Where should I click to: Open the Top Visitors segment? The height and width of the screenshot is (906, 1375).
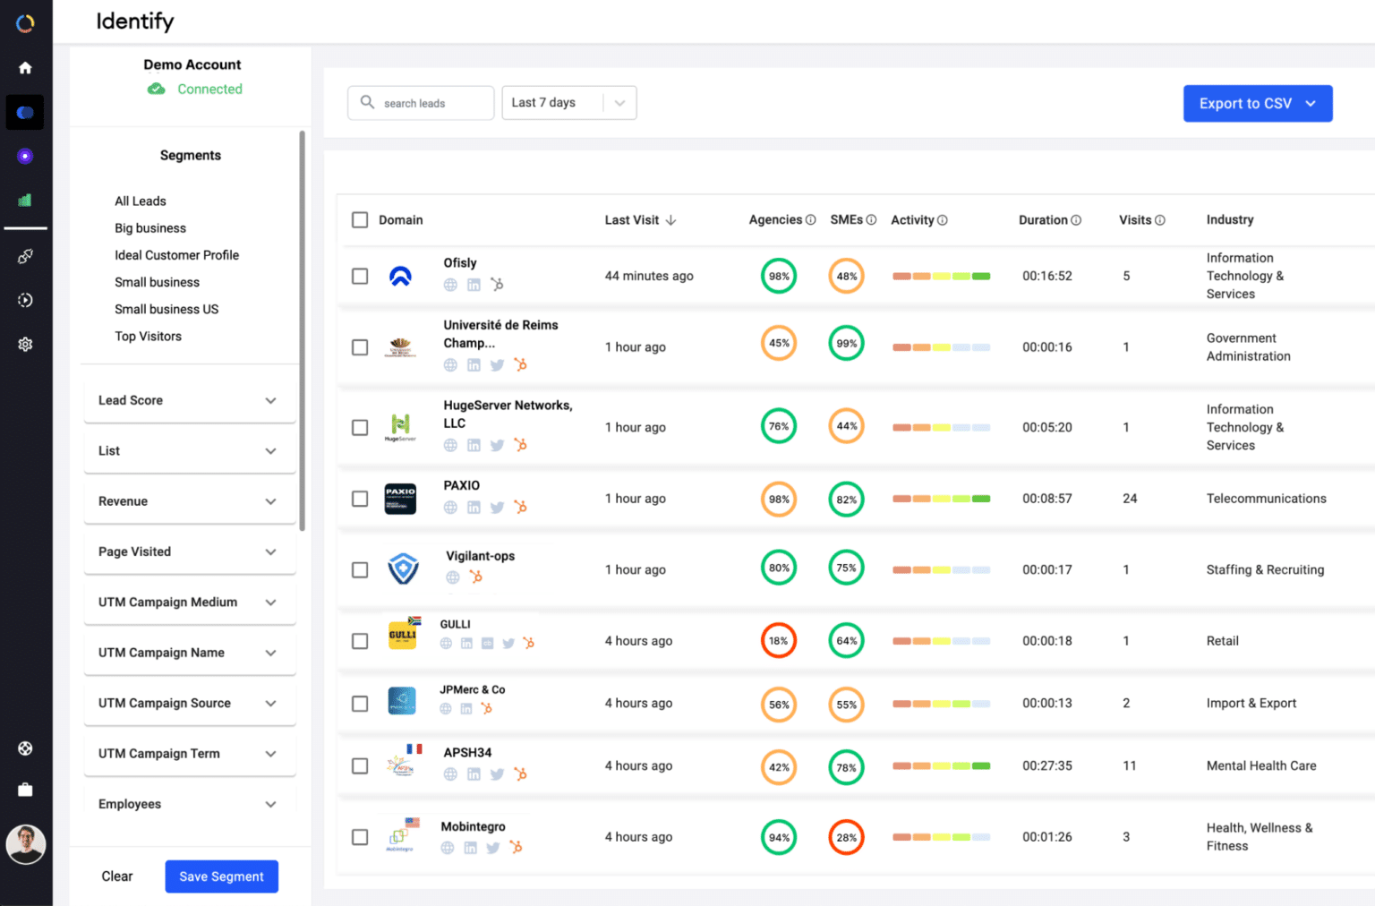[x=148, y=337]
